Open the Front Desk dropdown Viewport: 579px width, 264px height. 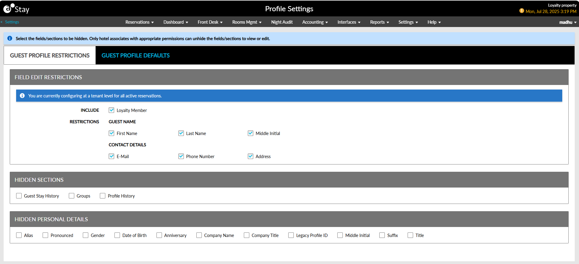click(210, 22)
